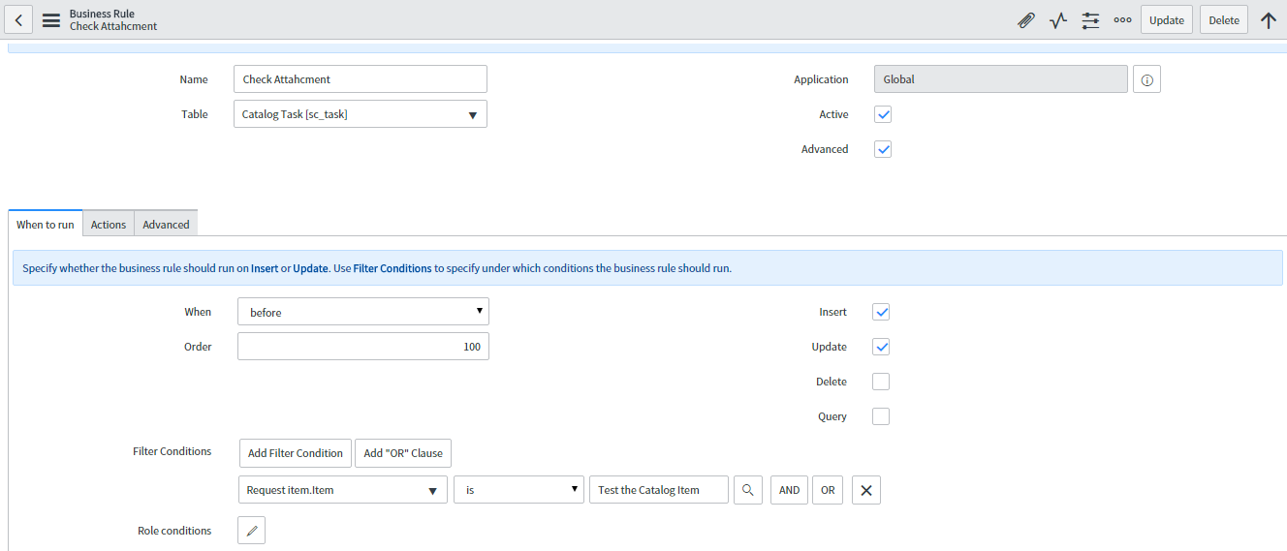The width and height of the screenshot is (1287, 551).
Task: Go to previous record with up arrow
Action: pyautogui.click(x=1269, y=20)
